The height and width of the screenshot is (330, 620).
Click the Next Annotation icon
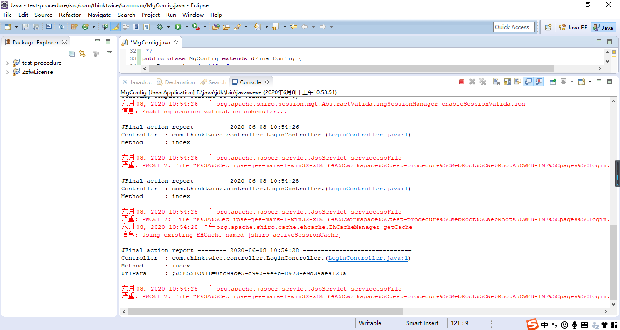pyautogui.click(x=257, y=27)
